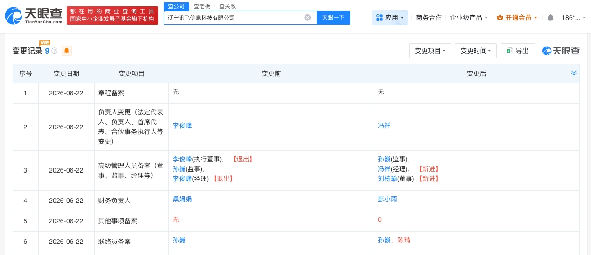The width and height of the screenshot is (591, 255).
Task: Open 孙巍 link in row 6 变更前
Action: 179,240
